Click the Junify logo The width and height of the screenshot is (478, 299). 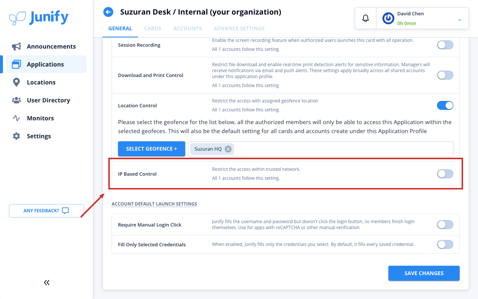tap(39, 18)
